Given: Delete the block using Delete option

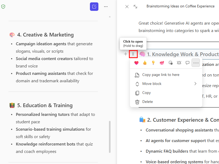Looking at the screenshot, I should point(147,102).
